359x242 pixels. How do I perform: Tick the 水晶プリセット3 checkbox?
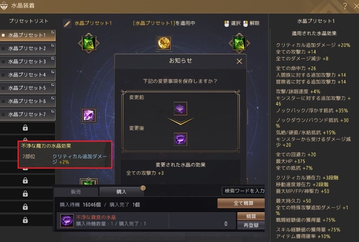point(3,62)
